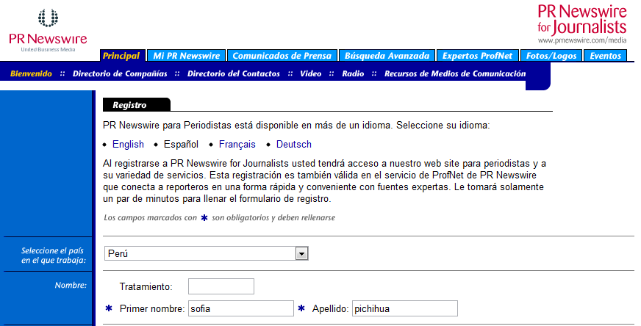Switch to Mi PR Newswire tab
Viewport: 641px width, 326px height.
point(186,56)
